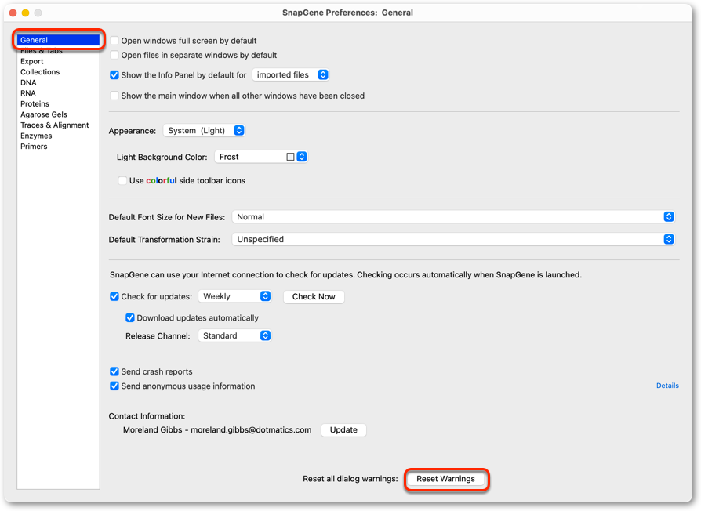
Task: Enable Open windows full screen by default
Action: point(114,41)
